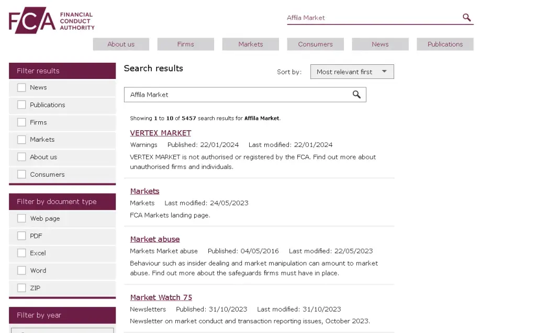
Task: Open the News navigation menu
Action: click(x=380, y=44)
